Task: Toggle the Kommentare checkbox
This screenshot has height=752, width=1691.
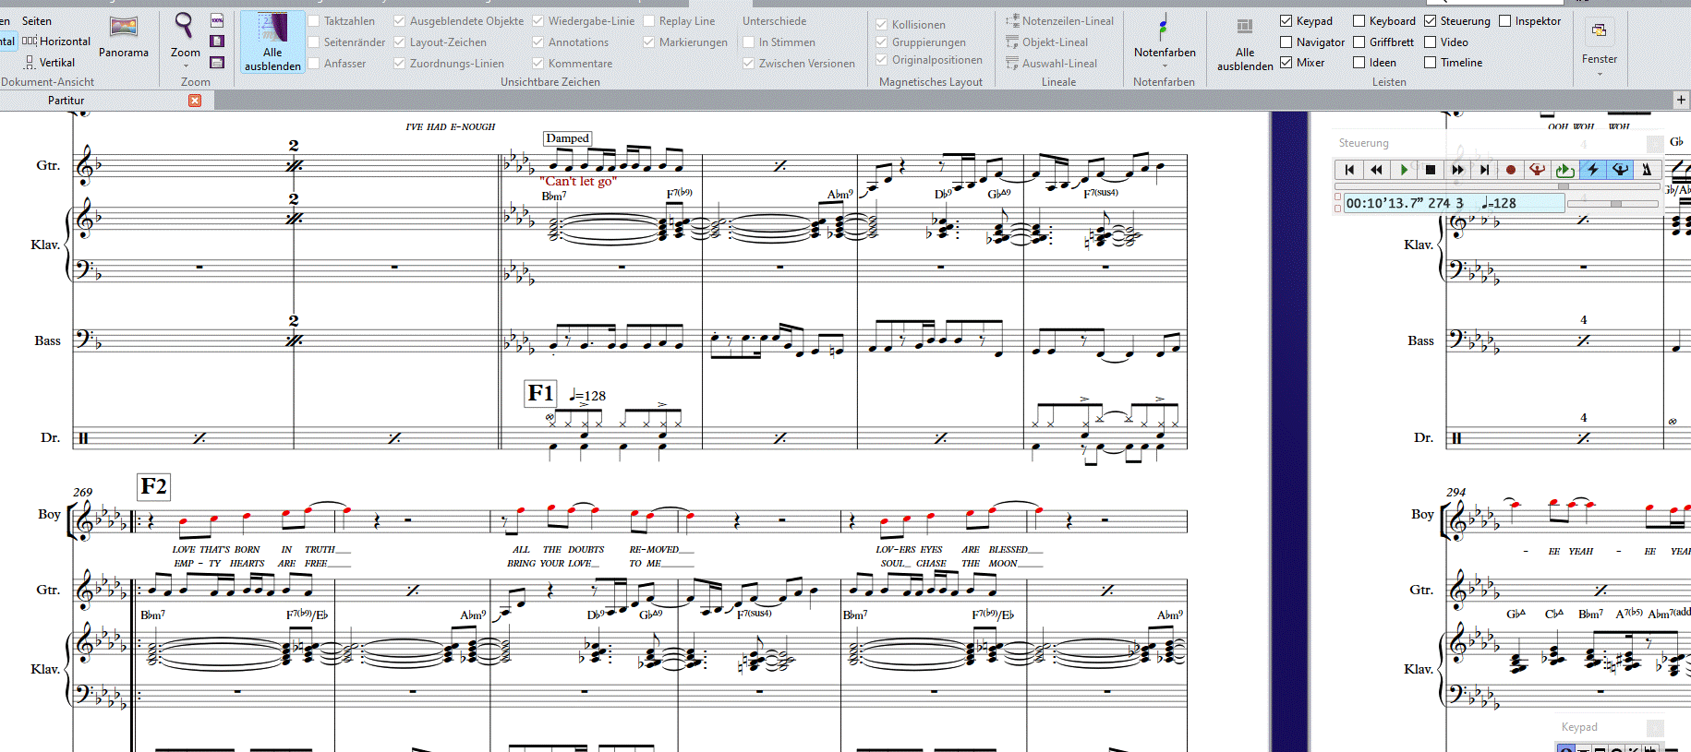Action: [x=537, y=64]
